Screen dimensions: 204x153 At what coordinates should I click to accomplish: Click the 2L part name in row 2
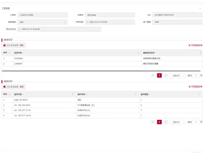pos(86,105)
